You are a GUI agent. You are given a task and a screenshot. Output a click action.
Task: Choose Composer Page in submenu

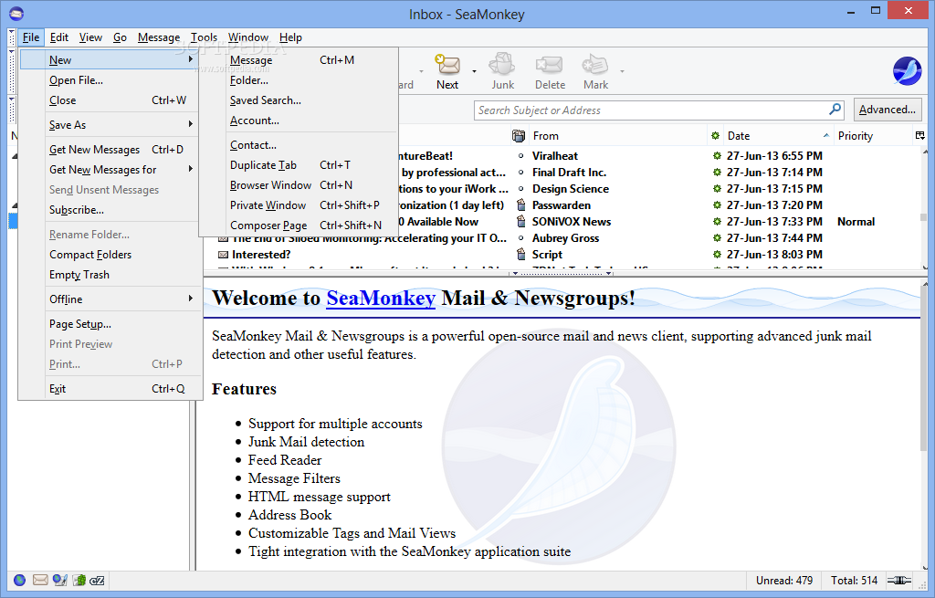pyautogui.click(x=299, y=226)
